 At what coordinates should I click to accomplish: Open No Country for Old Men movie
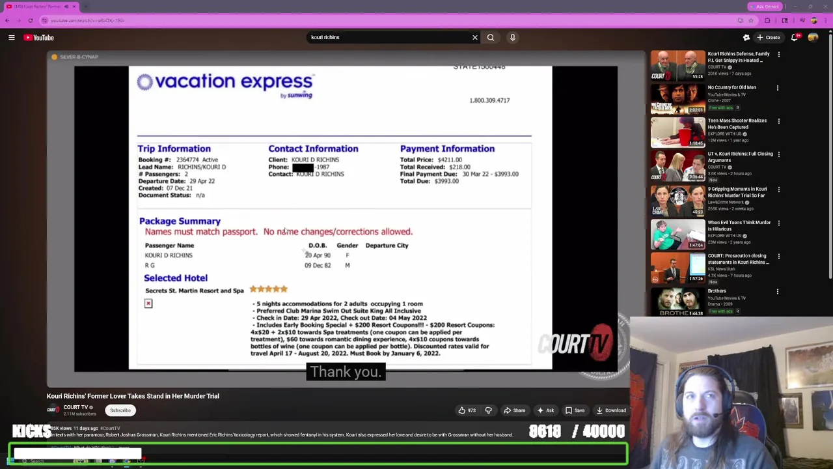[x=677, y=98]
